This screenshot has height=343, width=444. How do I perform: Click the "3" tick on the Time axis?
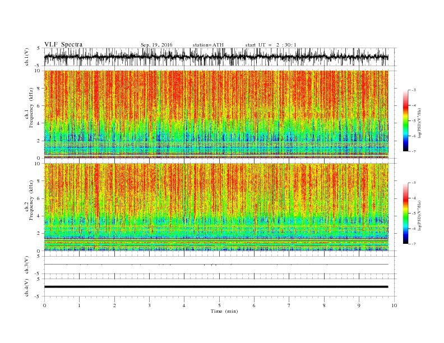[149, 305]
